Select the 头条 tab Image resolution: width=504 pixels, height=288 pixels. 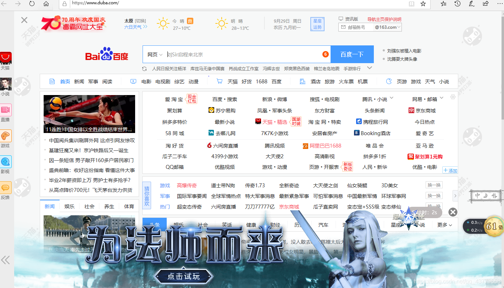point(155,225)
